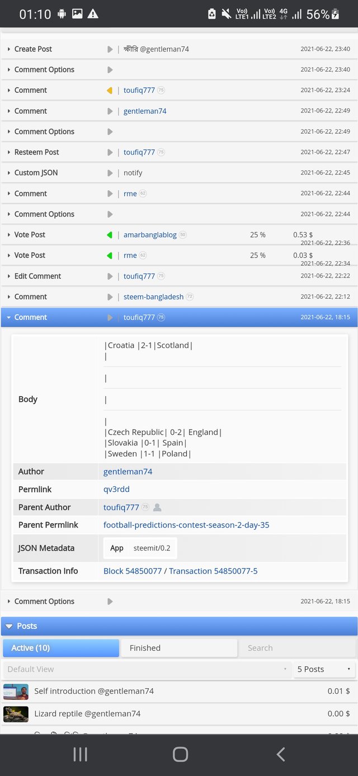Tap Android recent apps navigation button

coord(80,754)
